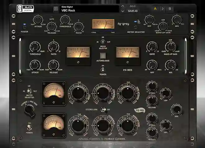The width and height of the screenshot is (205, 148).
Task: Flip the FG-Red Power switch
Action: coord(103,70)
